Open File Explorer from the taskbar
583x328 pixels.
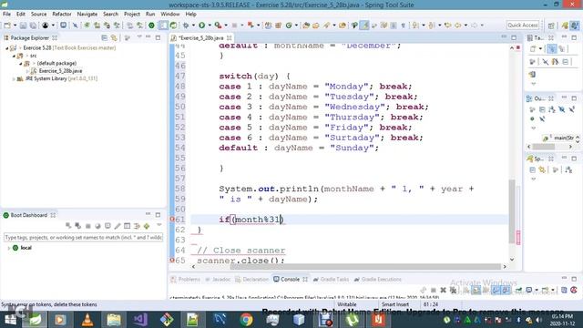click(x=114, y=320)
